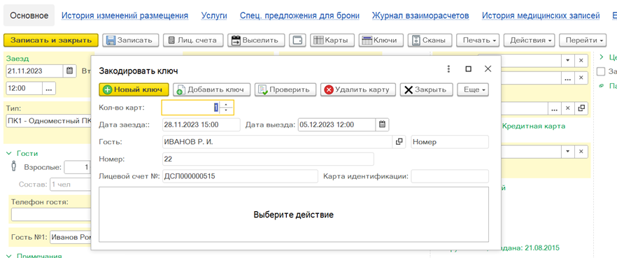The height and width of the screenshot is (258, 617).
Task: Click Телефон гостя input field
Action: [x=51, y=215]
